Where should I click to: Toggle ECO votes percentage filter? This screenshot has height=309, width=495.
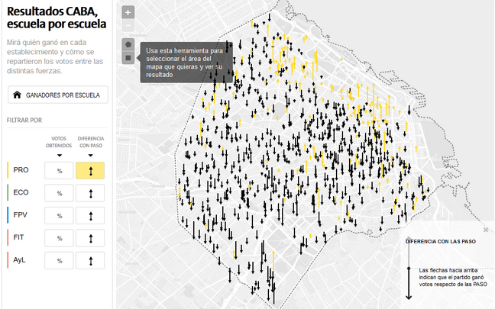(59, 193)
